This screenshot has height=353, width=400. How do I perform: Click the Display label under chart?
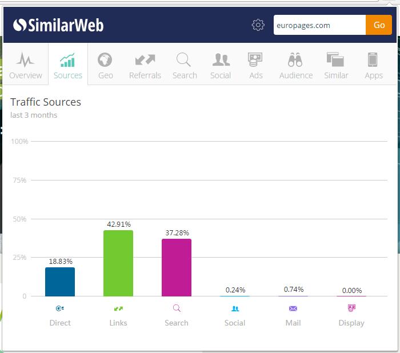pyautogui.click(x=351, y=323)
